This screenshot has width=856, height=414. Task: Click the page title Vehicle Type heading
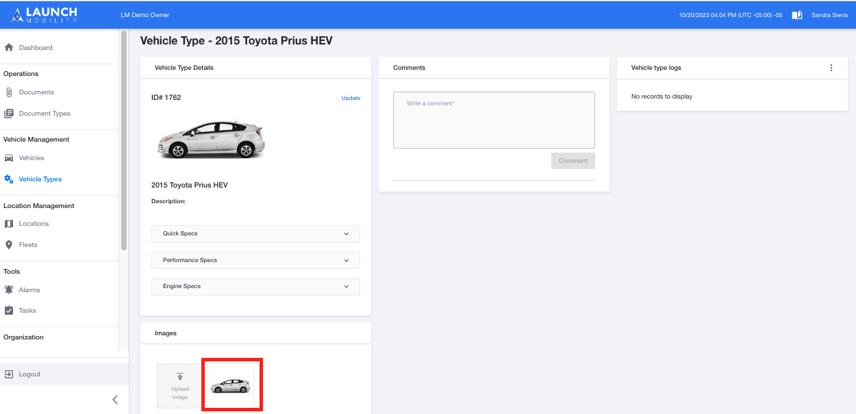click(236, 41)
